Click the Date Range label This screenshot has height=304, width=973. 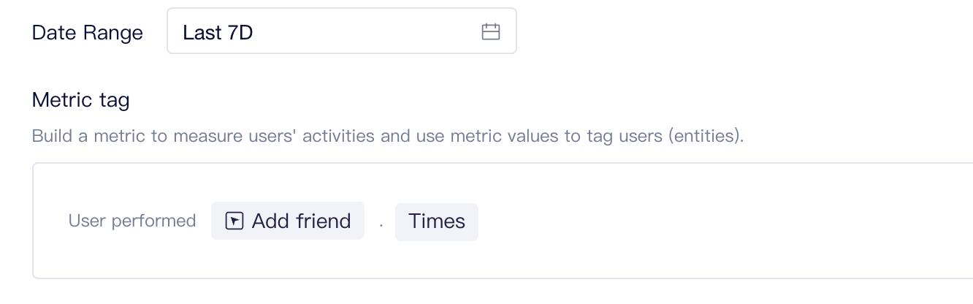coord(88,32)
